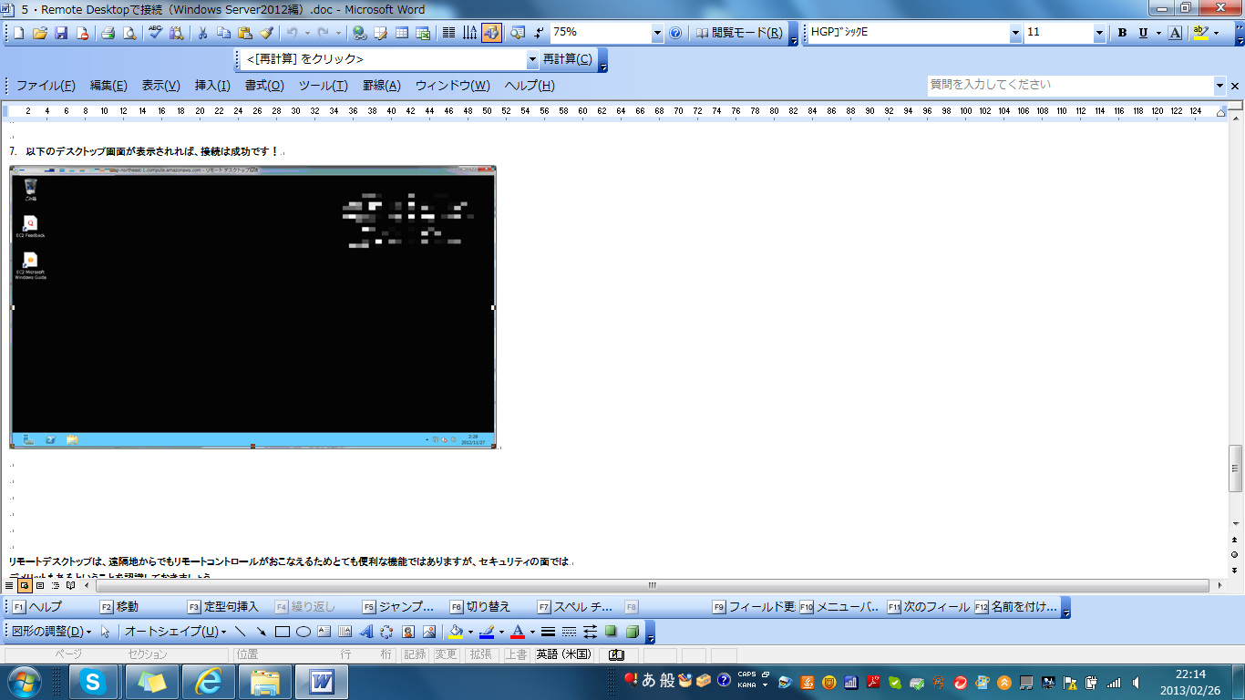The width and height of the screenshot is (1245, 700).
Task: Open the Insert (挿入) menu
Action: [212, 86]
